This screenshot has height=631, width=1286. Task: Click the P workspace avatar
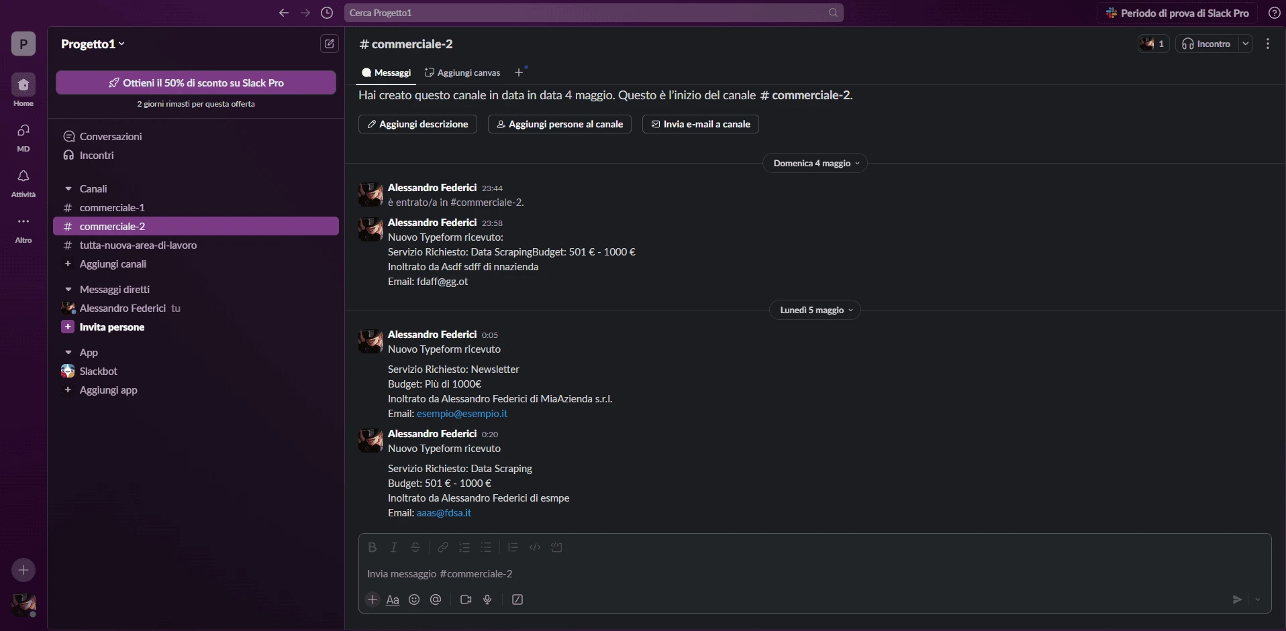23,44
